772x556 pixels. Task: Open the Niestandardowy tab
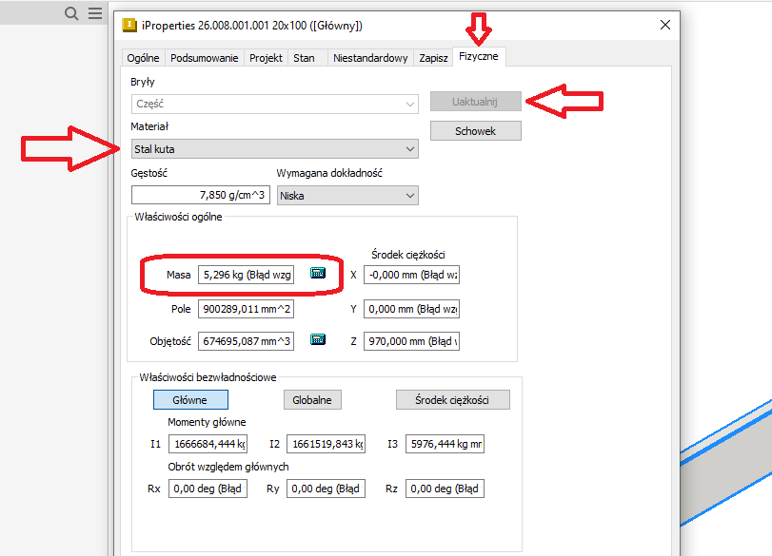click(370, 58)
